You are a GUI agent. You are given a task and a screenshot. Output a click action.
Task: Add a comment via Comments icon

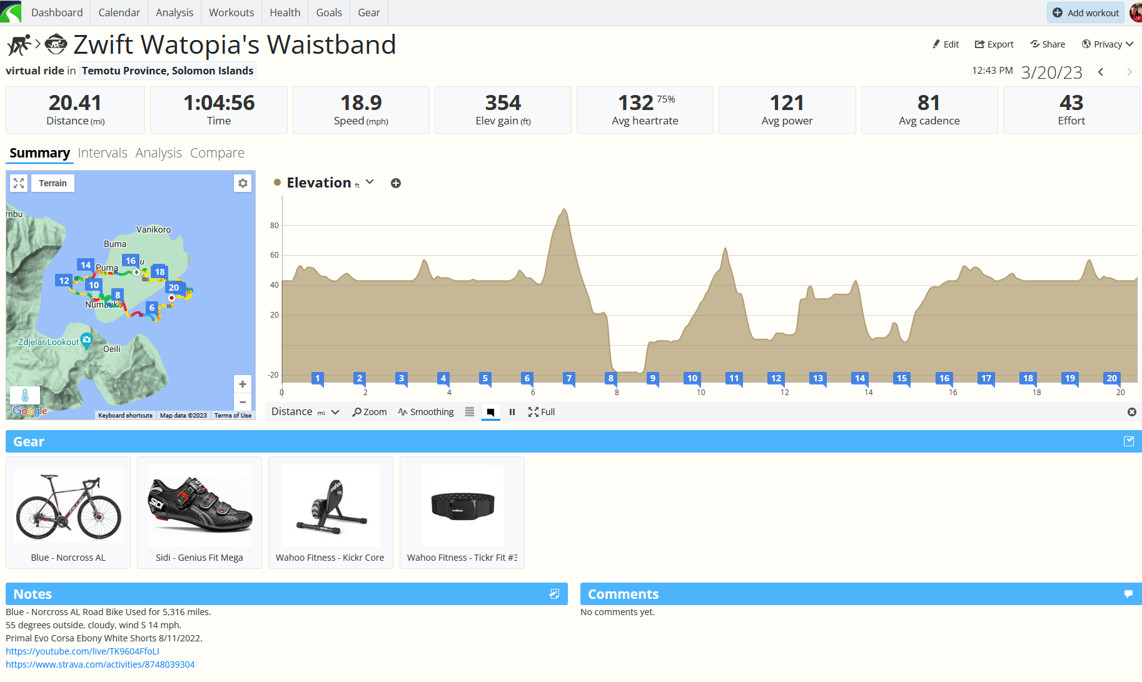pyautogui.click(x=1128, y=594)
